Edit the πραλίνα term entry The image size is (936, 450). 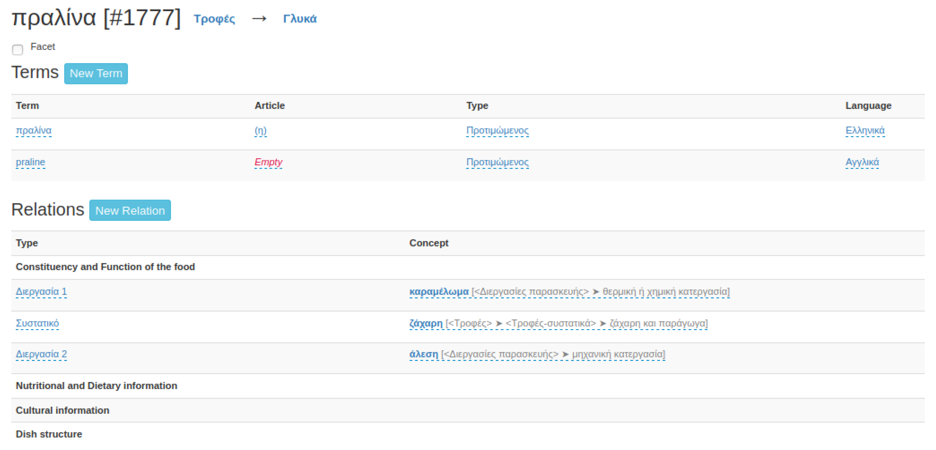click(33, 130)
